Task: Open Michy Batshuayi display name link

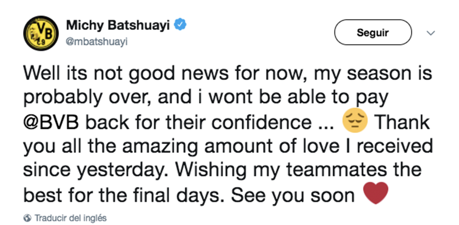Action: pos(118,26)
